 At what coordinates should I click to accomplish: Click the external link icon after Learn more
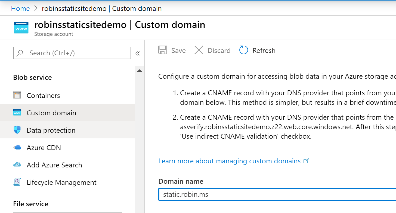click(306, 160)
